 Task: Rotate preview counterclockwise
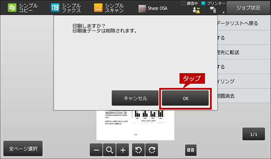[138, 150]
